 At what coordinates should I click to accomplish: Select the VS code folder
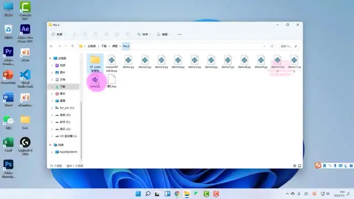pyautogui.click(x=95, y=64)
